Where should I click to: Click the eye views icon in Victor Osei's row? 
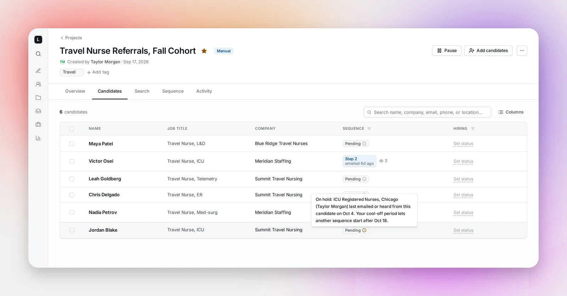tap(381, 161)
